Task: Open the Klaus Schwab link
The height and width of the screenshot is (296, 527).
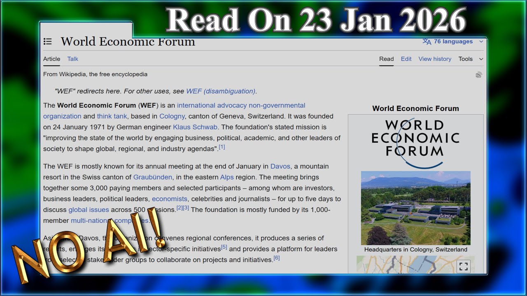Action: [195, 127]
